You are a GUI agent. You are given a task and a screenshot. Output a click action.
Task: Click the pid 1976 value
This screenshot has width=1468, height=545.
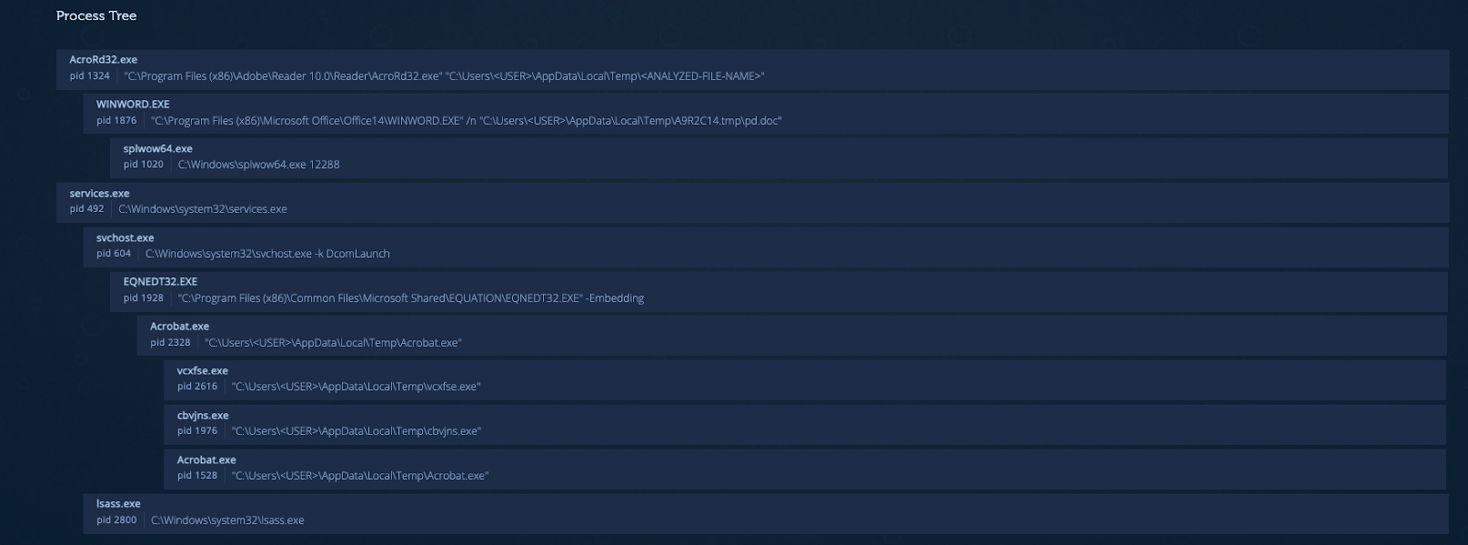(197, 431)
